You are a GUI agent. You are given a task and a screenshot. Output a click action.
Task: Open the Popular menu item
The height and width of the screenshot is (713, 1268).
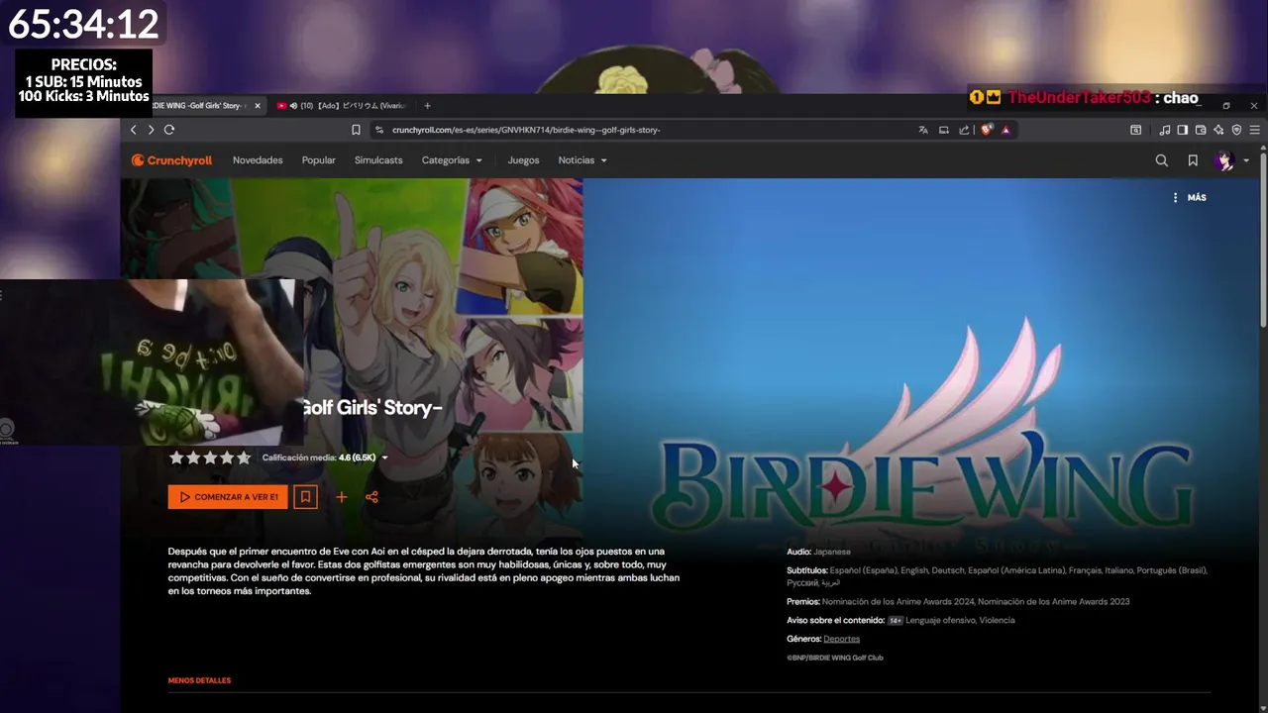[319, 160]
